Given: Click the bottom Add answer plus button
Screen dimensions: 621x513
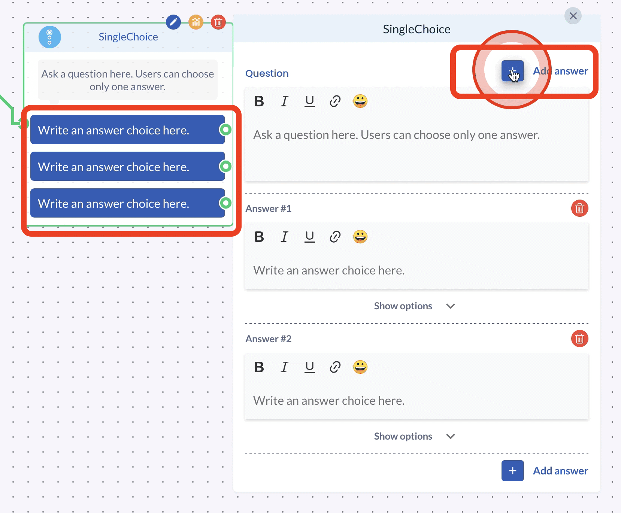Looking at the screenshot, I should (x=513, y=471).
